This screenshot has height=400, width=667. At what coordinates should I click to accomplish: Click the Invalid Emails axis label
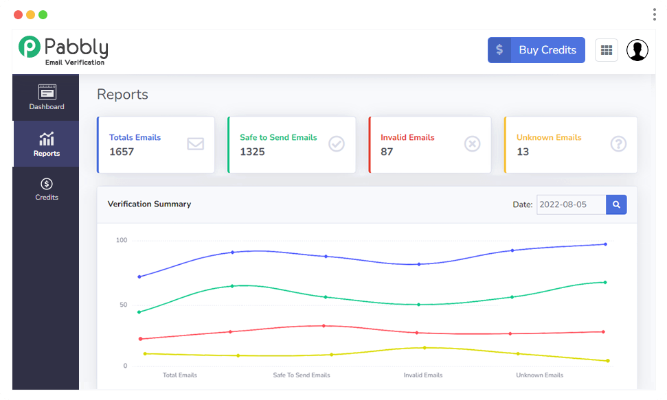423,375
